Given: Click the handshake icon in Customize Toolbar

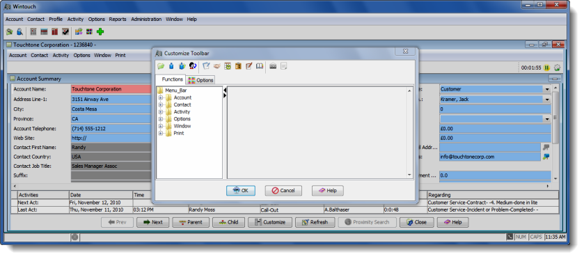Looking at the screenshot, I should 217,66.
